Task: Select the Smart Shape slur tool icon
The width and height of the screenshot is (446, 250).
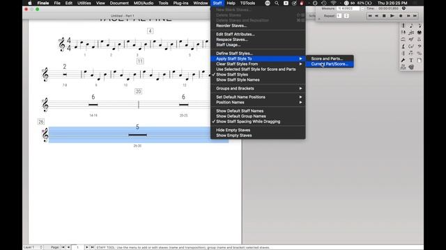Action: [x=403, y=40]
